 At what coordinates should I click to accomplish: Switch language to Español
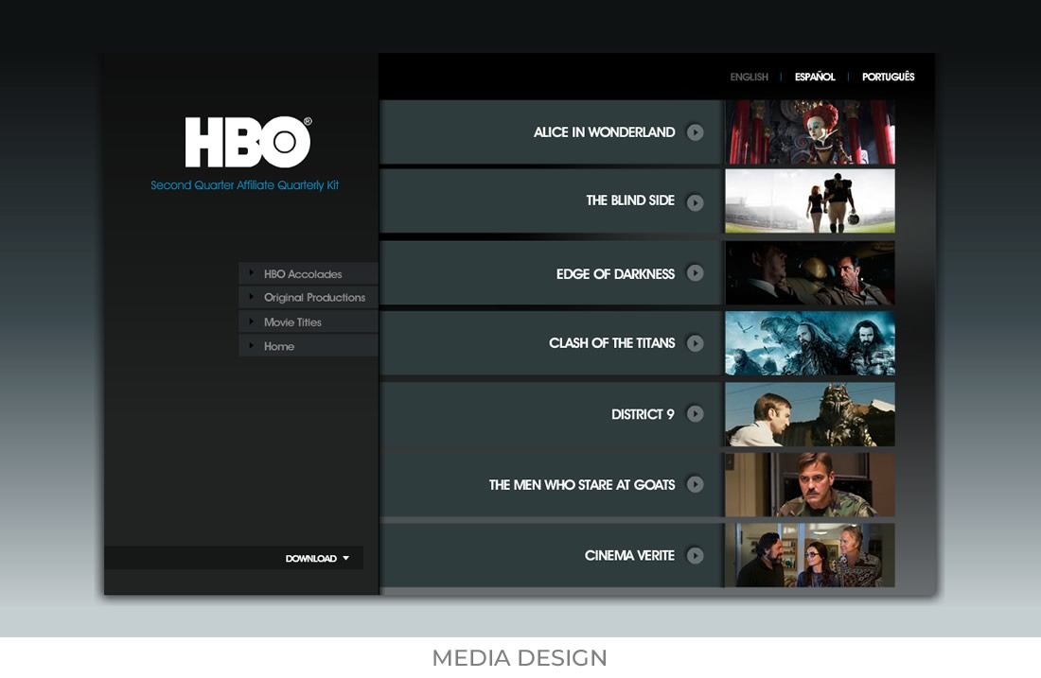click(x=815, y=77)
